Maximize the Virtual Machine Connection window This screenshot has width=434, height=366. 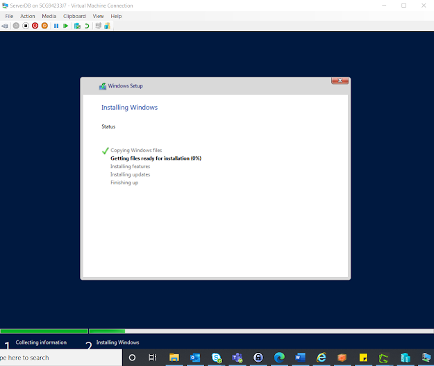click(x=404, y=6)
